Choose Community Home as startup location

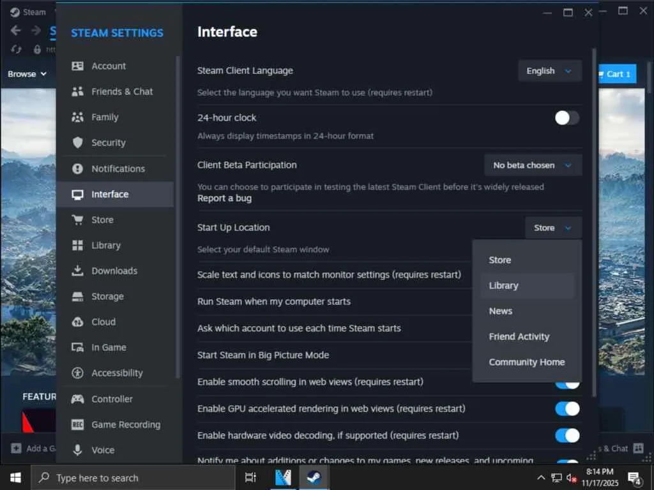(527, 362)
